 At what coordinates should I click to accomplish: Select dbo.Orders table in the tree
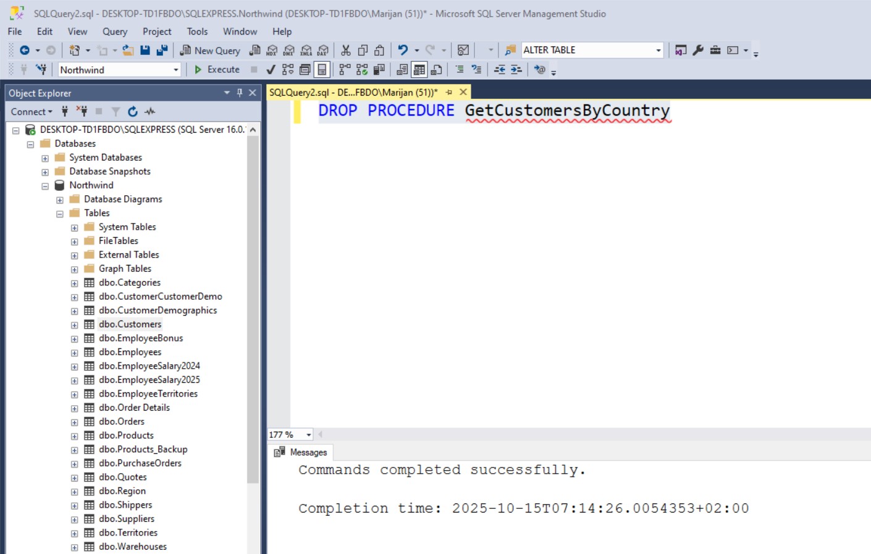pos(121,421)
